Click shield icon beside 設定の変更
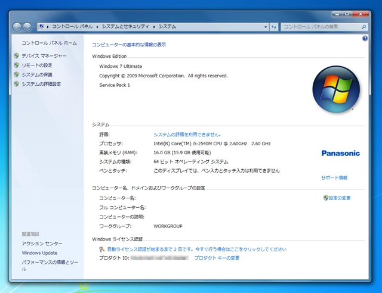 coord(326,198)
